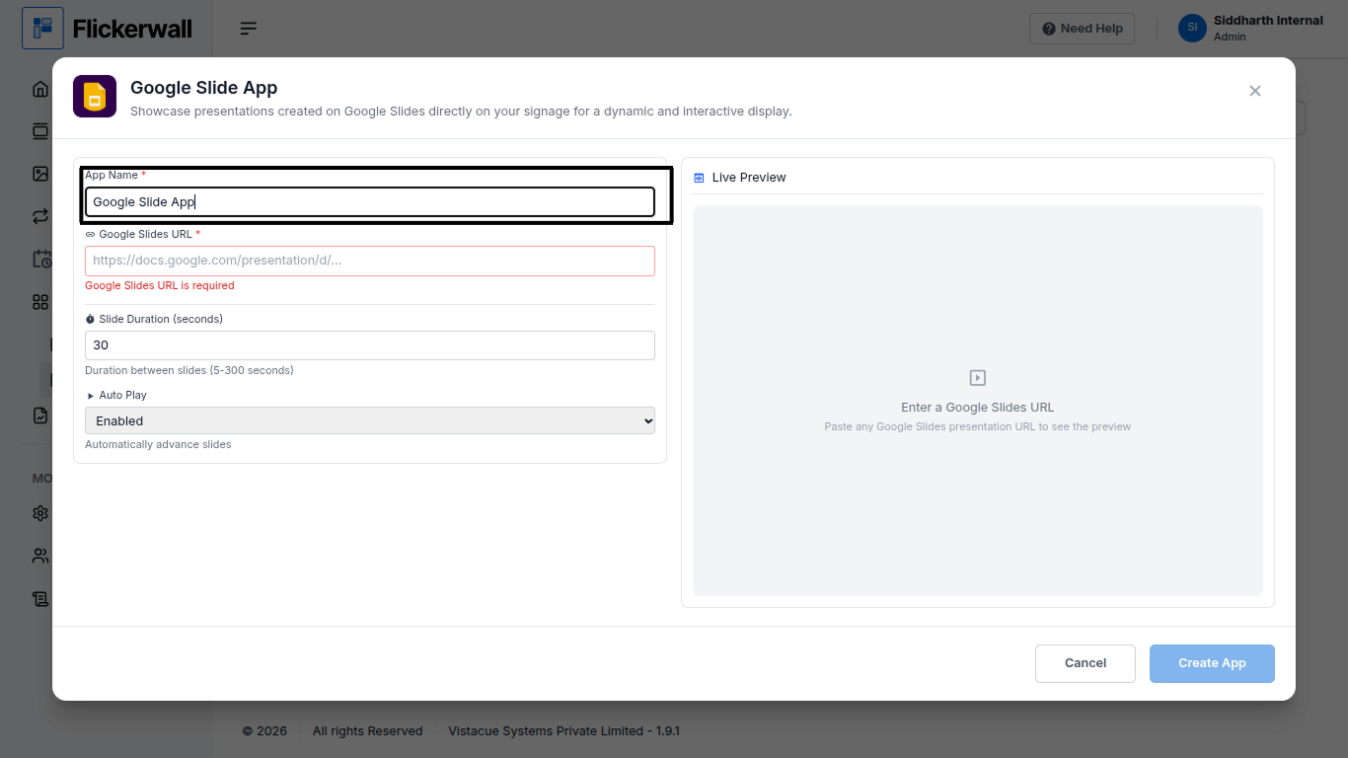Open the Home icon in sidebar
The width and height of the screenshot is (1348, 758).
point(40,89)
